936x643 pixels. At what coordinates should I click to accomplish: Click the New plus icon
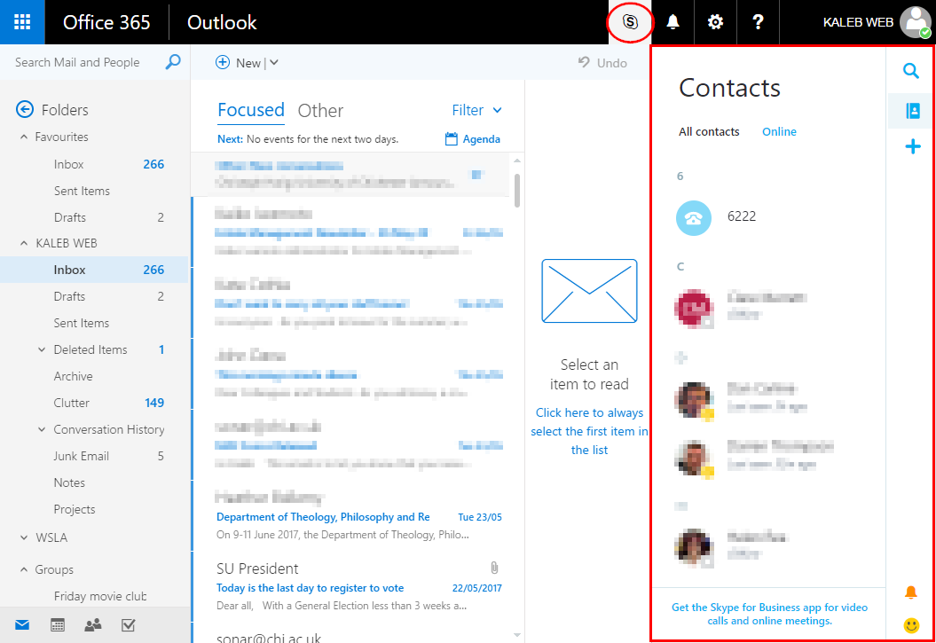[223, 63]
